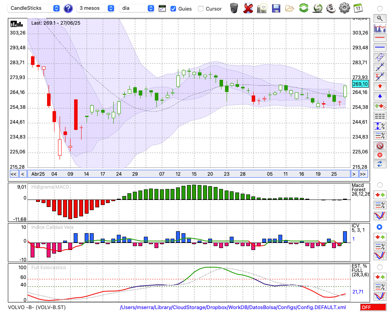Step chart back with < button
This screenshot has width=392, height=313.
23,174
